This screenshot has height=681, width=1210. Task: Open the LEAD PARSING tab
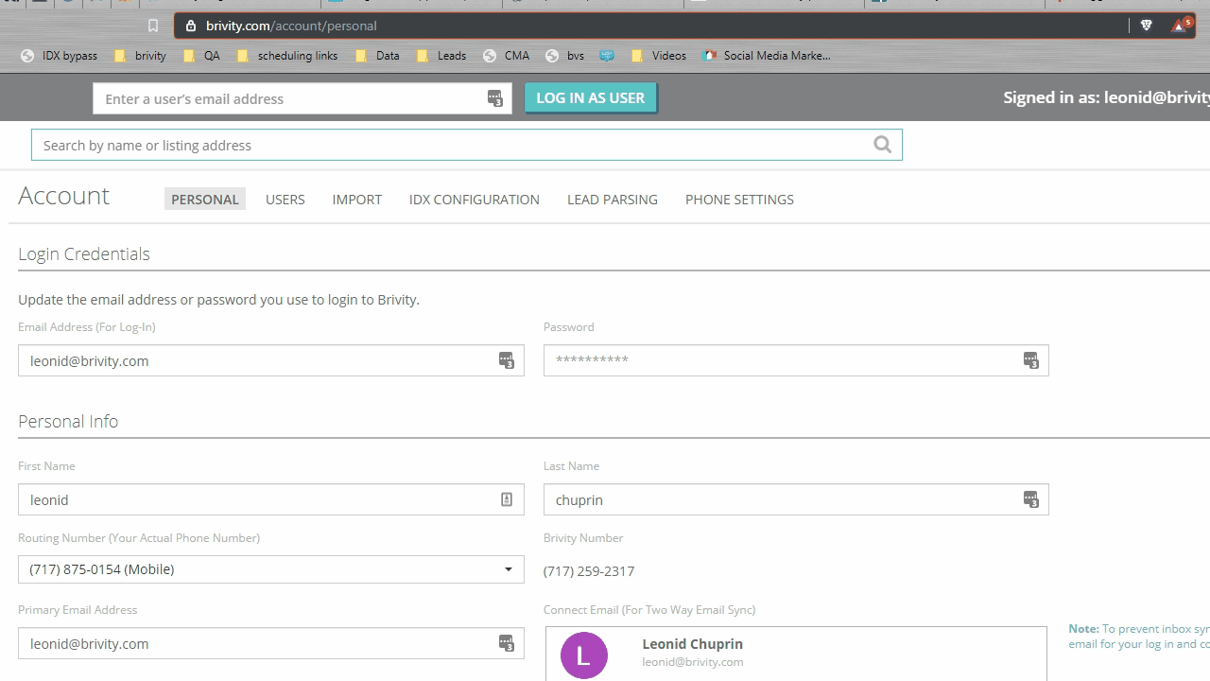pyautogui.click(x=613, y=200)
